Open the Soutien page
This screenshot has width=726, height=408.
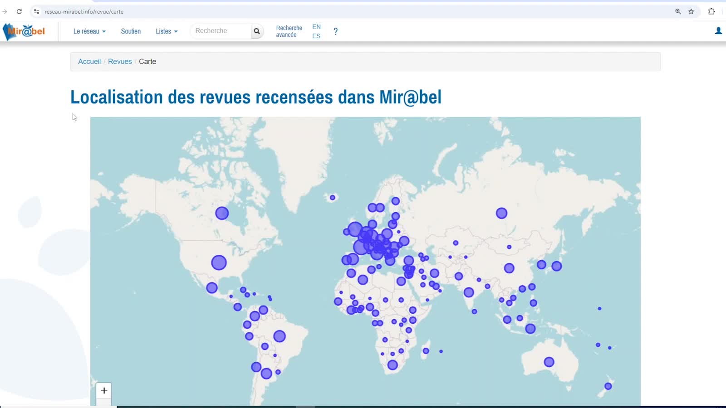[131, 31]
